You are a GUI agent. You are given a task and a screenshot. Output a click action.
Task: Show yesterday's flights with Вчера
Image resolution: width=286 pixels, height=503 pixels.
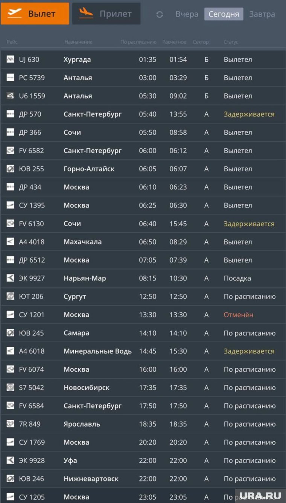pyautogui.click(x=187, y=14)
